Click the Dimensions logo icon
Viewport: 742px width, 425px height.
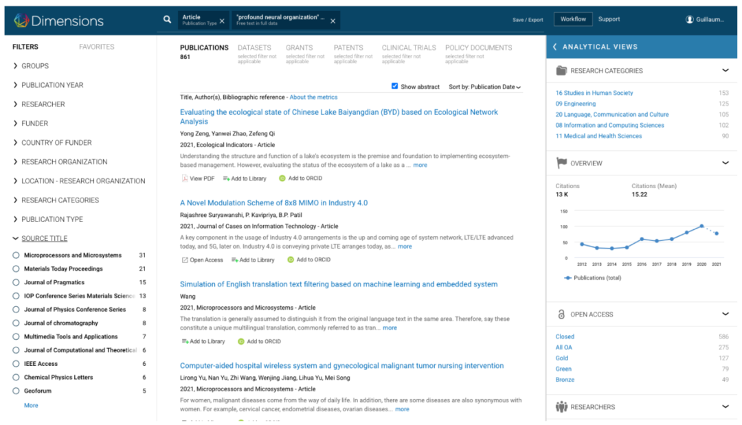coord(21,21)
